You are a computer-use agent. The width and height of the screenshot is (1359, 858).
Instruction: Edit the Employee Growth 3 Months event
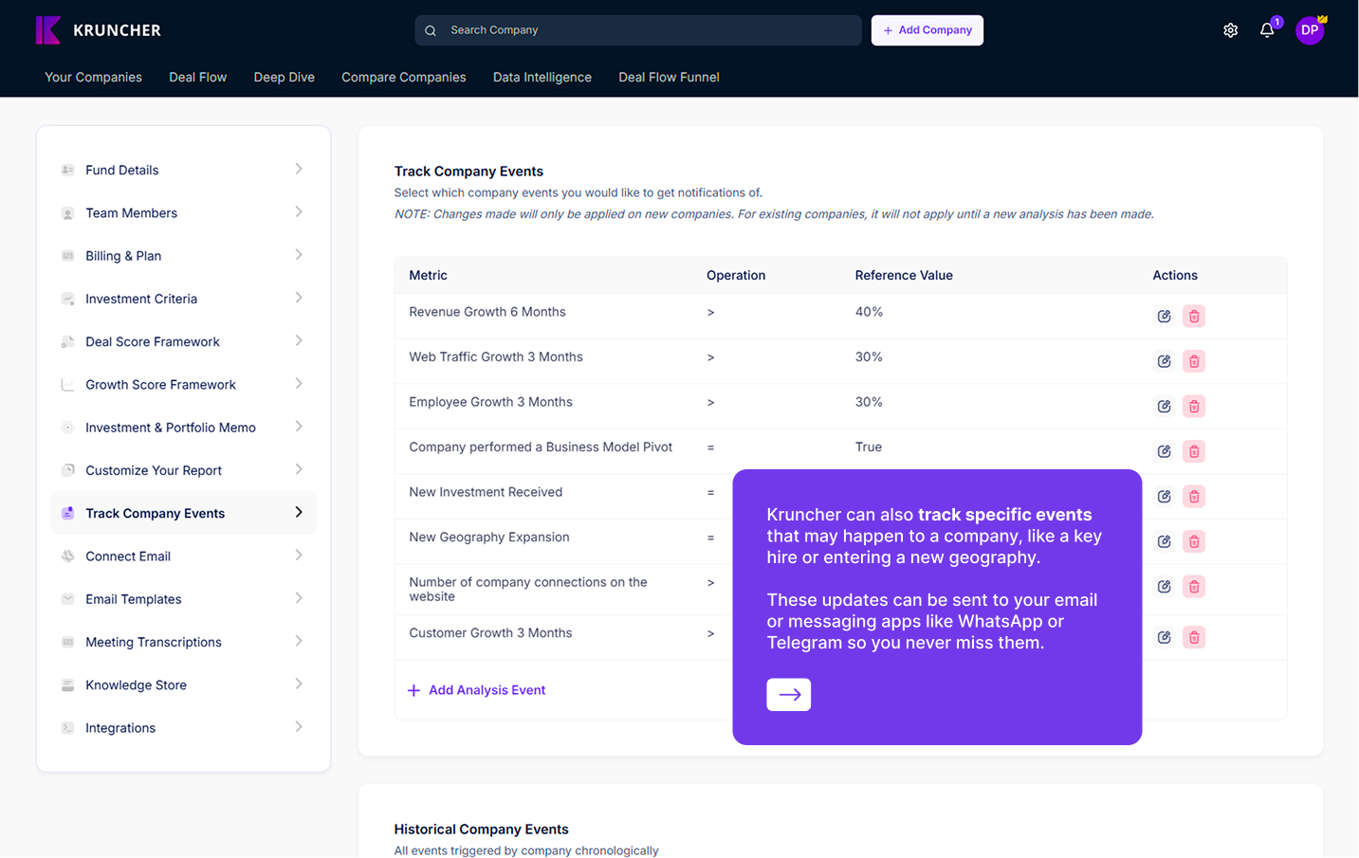pos(1164,407)
